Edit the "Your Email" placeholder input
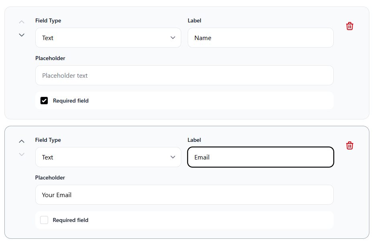375x244 pixels. [184, 195]
